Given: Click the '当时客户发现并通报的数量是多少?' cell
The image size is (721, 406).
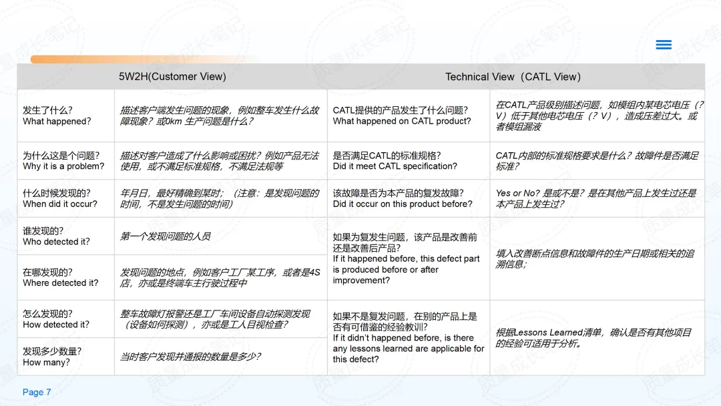Looking at the screenshot, I should (x=221, y=357).
